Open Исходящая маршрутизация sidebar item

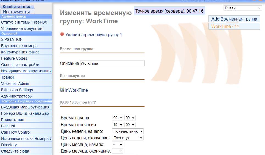tap(26, 71)
